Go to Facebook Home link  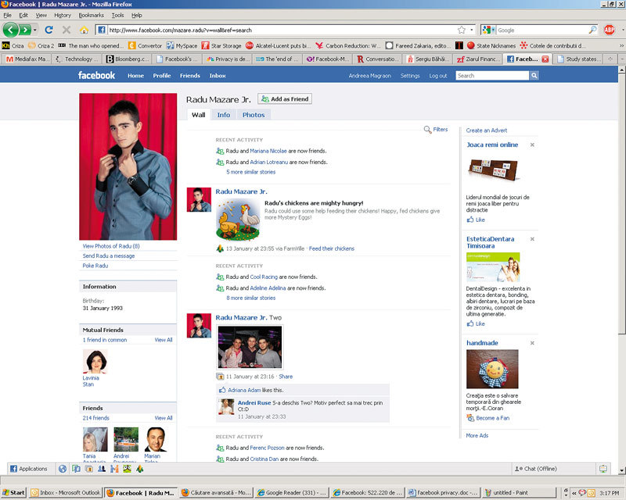[135, 75]
